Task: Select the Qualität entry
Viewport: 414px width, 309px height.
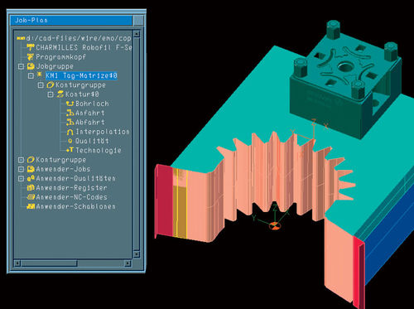Action: [92, 141]
